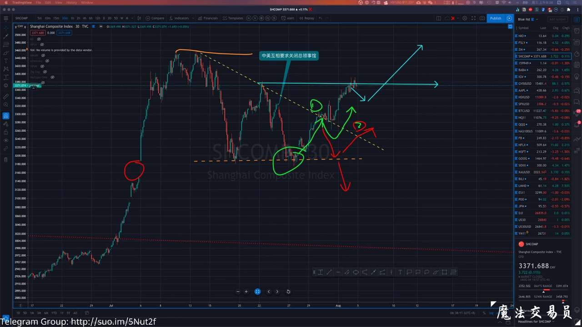Open the alerts clock sidebar icon
Image resolution: width=582 pixels, height=327 pixels.
[577, 30]
